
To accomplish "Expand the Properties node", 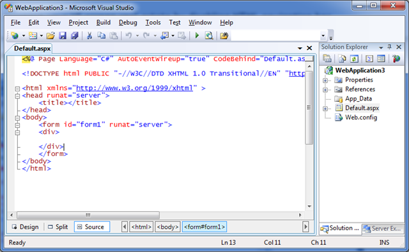I will pyautogui.click(x=325, y=81).
